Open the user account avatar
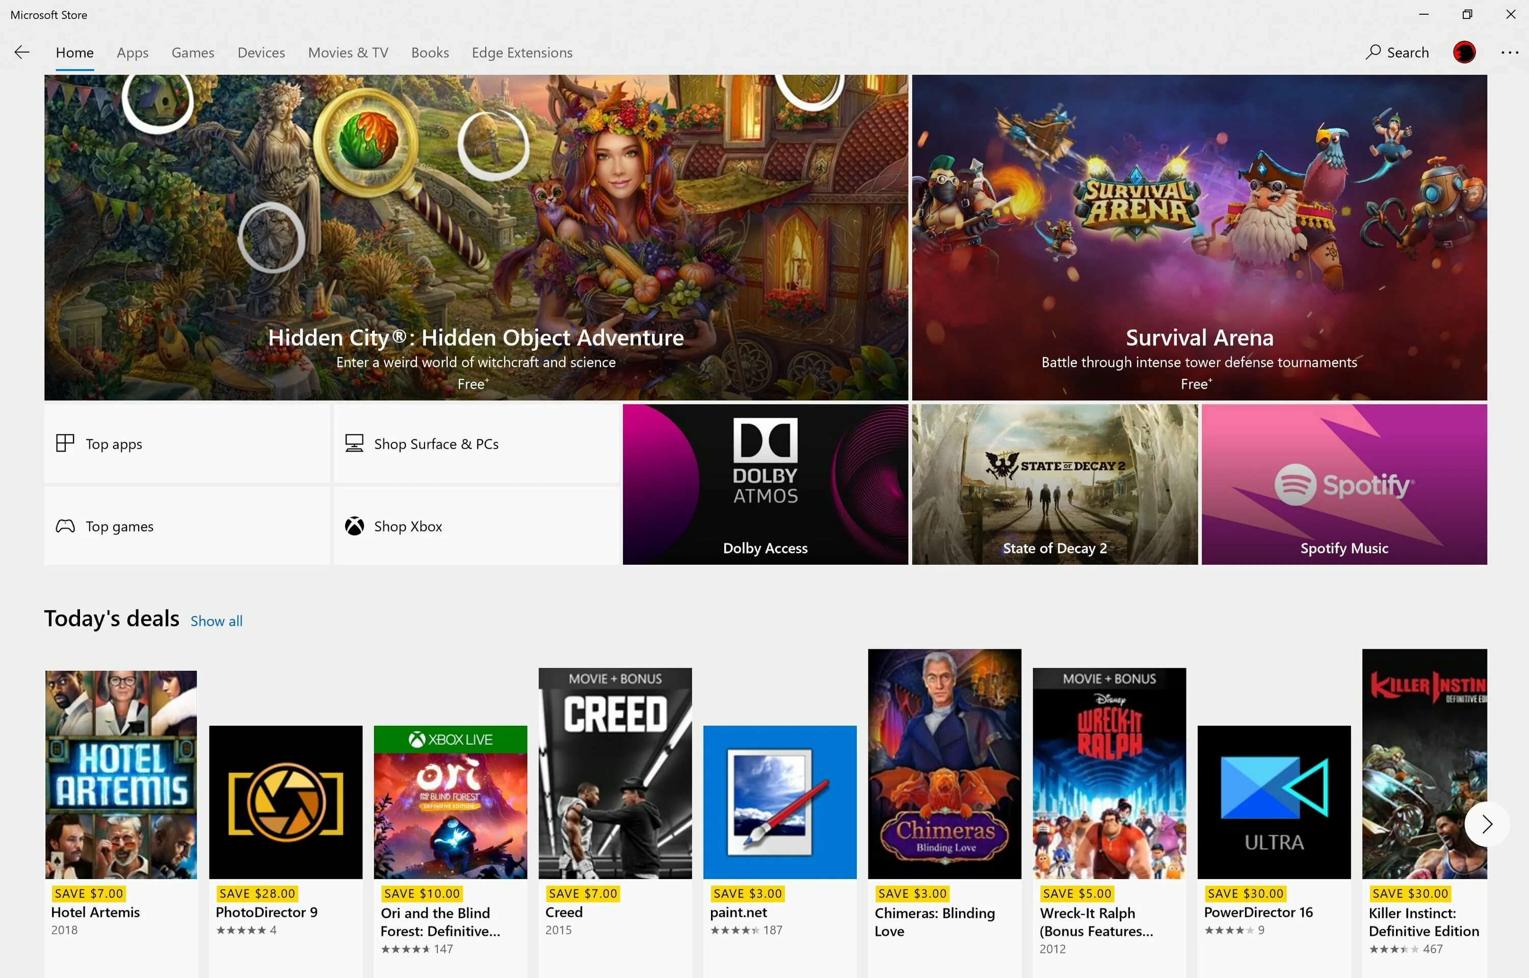Screen dimensions: 1529x978 pyautogui.click(x=1464, y=52)
